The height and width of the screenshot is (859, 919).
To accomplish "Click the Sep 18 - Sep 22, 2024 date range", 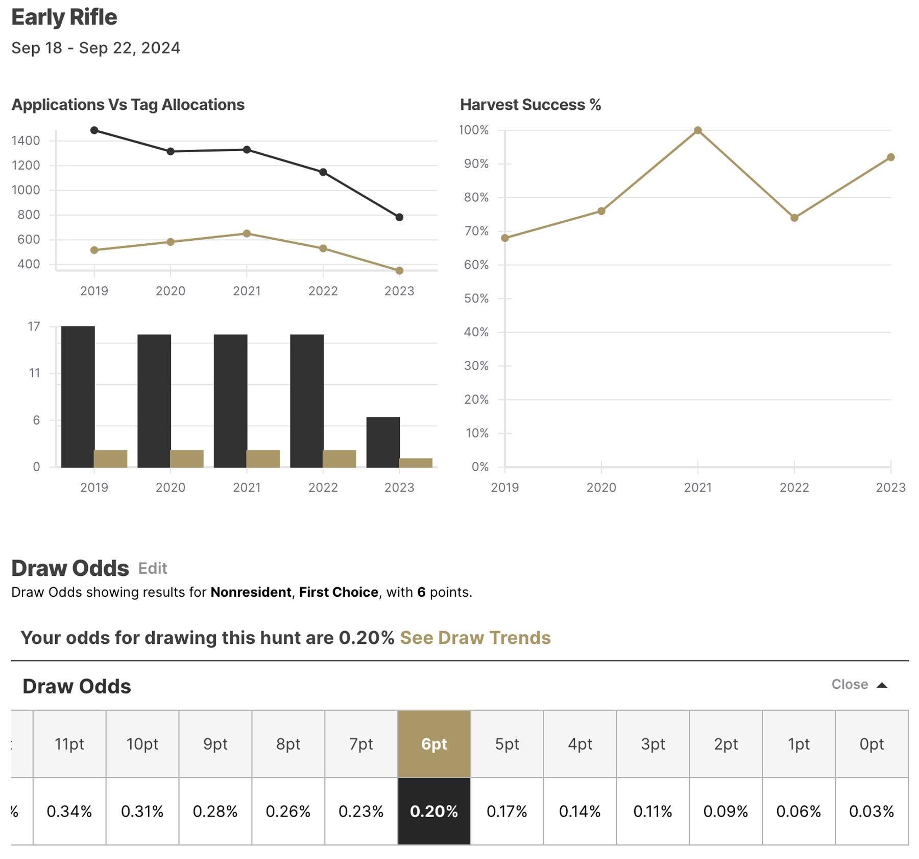I will pyautogui.click(x=96, y=48).
